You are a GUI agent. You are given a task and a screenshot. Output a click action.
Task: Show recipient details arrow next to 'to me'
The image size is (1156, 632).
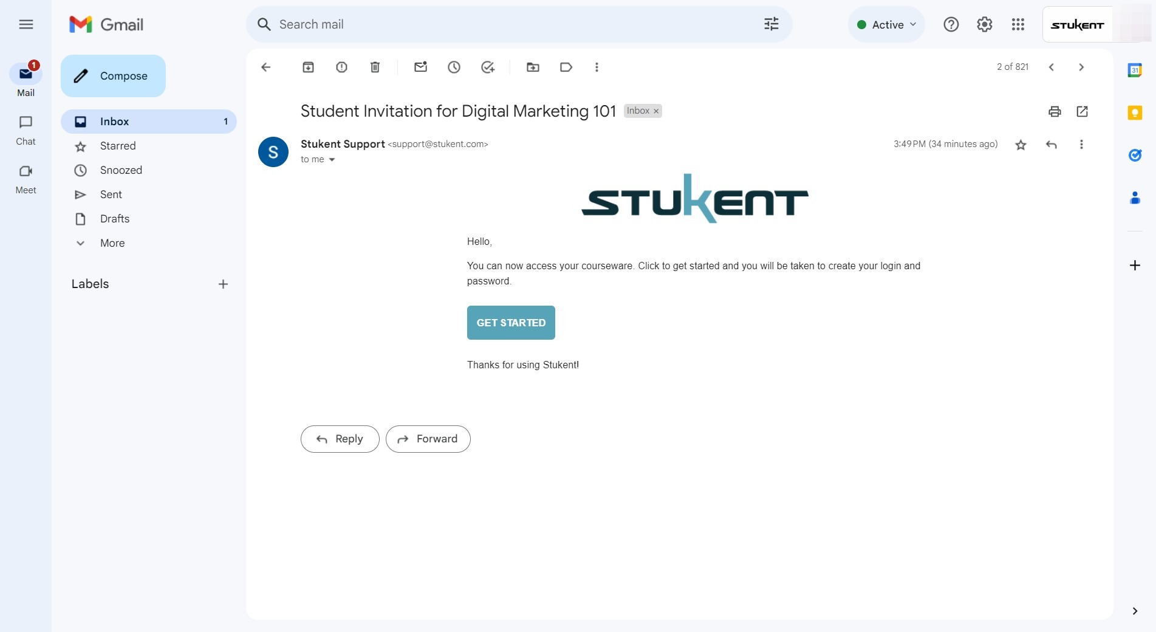coord(332,160)
